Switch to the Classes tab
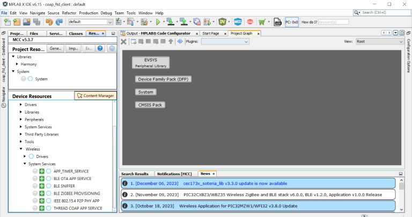This screenshot has width=412, height=217. [x=76, y=33]
